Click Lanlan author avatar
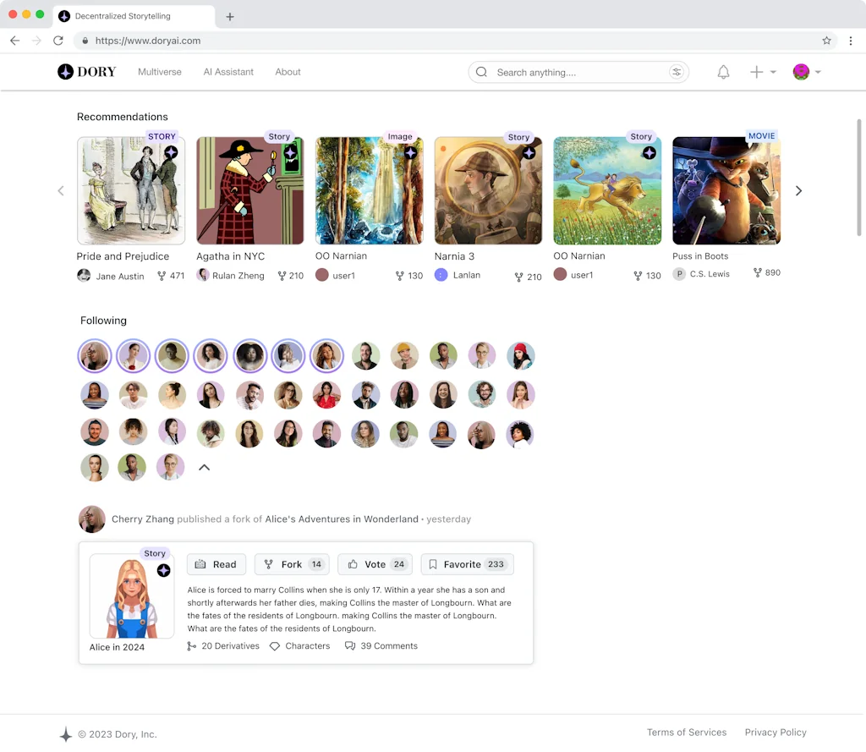 441,275
